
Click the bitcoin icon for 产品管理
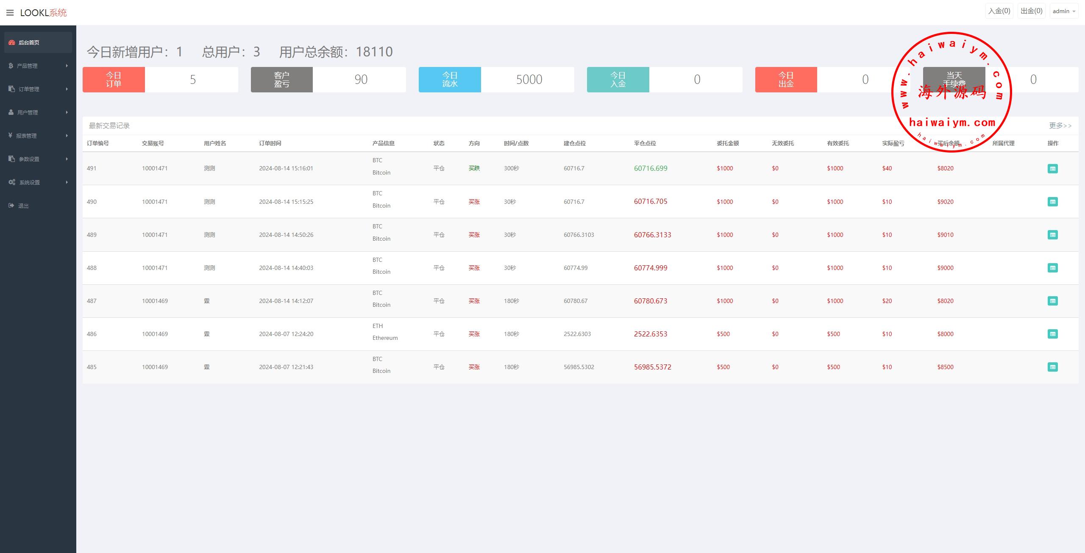click(11, 66)
